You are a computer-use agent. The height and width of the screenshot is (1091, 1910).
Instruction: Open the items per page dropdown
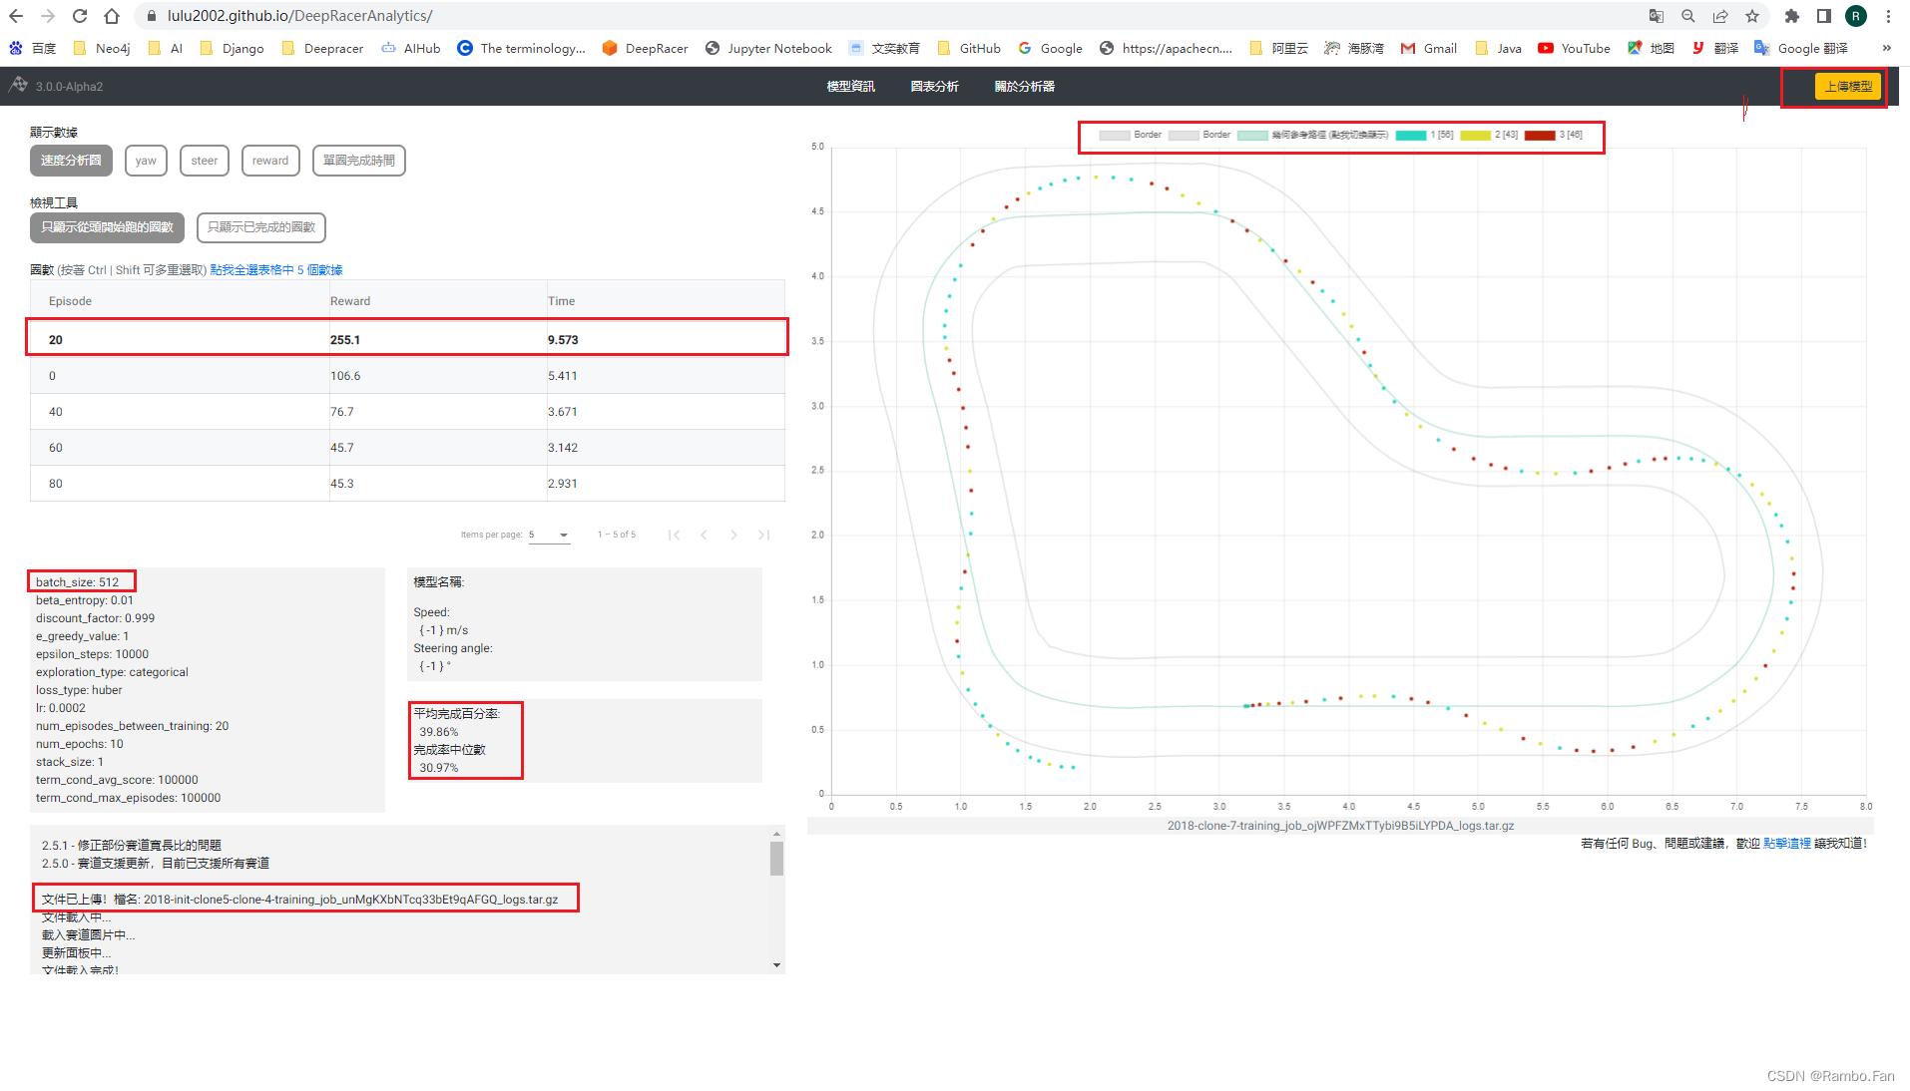tap(550, 535)
